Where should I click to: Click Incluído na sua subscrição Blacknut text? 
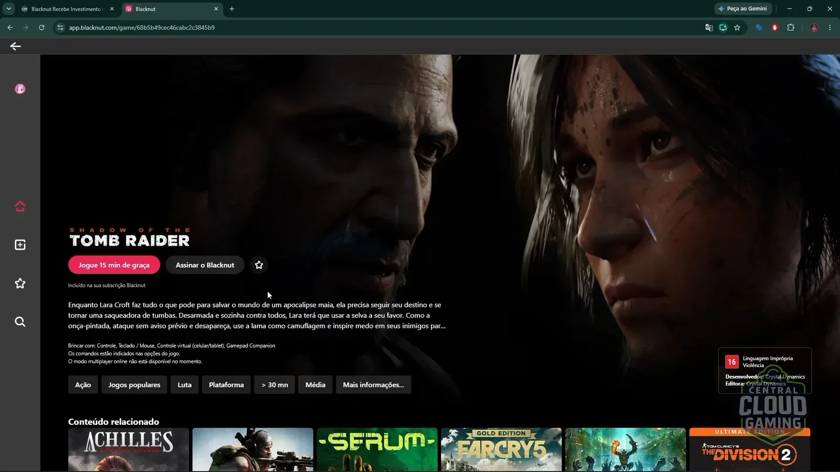click(107, 285)
